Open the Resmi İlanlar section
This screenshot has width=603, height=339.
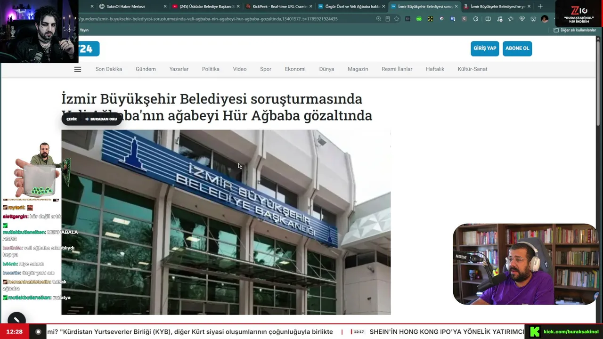(397, 69)
